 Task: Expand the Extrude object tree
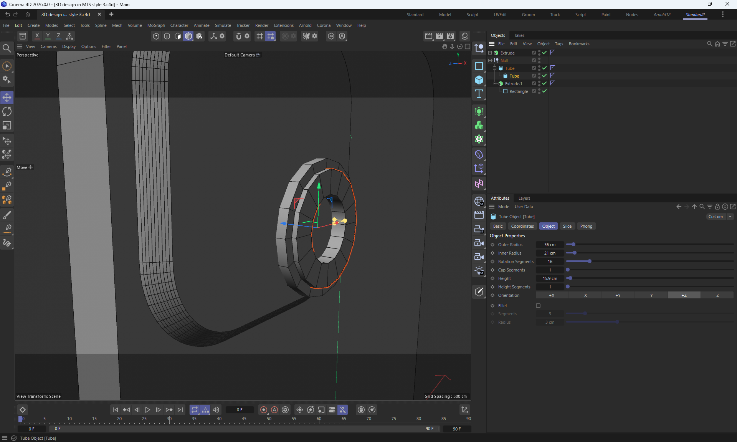[x=490, y=53]
